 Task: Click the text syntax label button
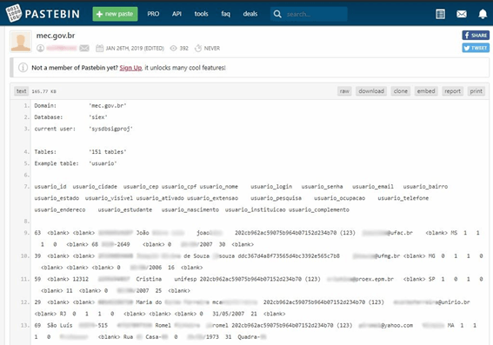[22, 91]
